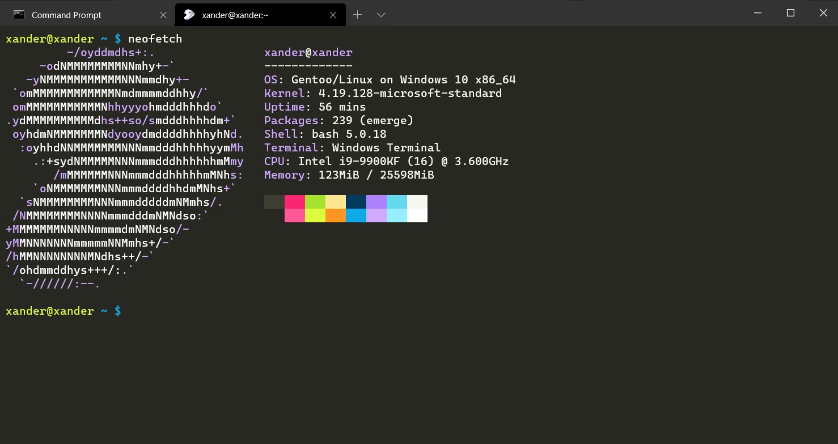Viewport: 838px width, 444px height.
Task: Open a new tab with plus button
Action: coord(357,15)
